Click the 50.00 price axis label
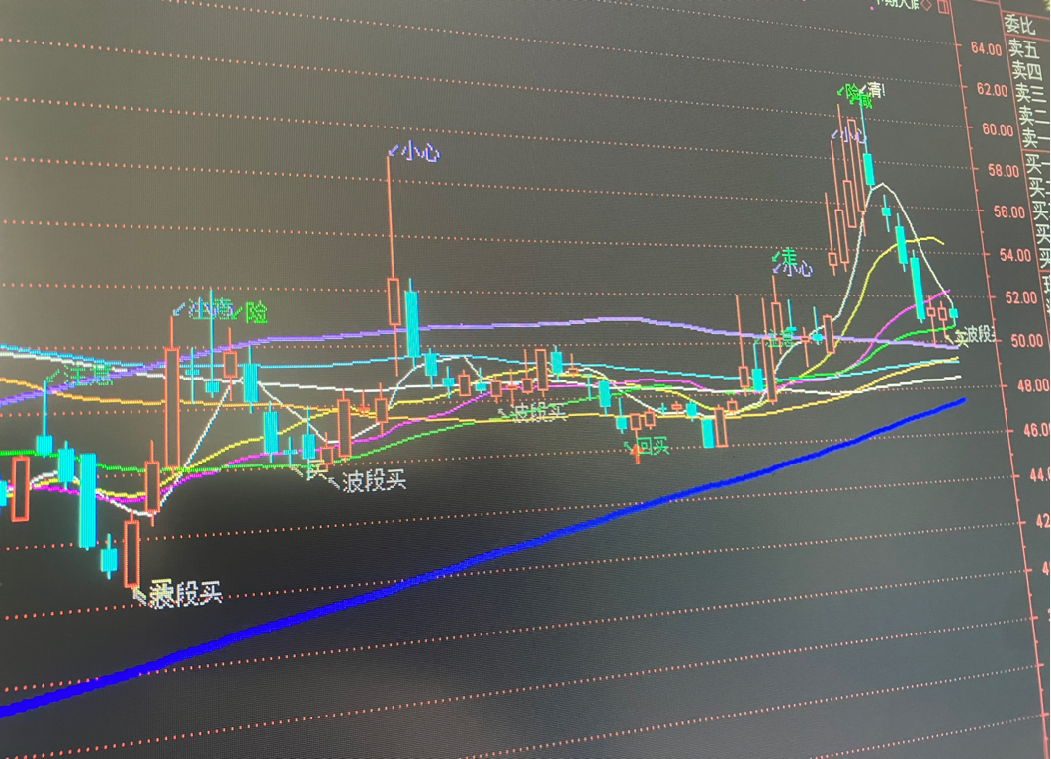The width and height of the screenshot is (1051, 759). pyautogui.click(x=1027, y=341)
